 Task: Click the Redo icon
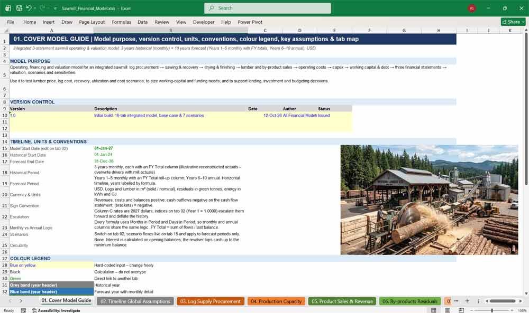tap(42, 8)
